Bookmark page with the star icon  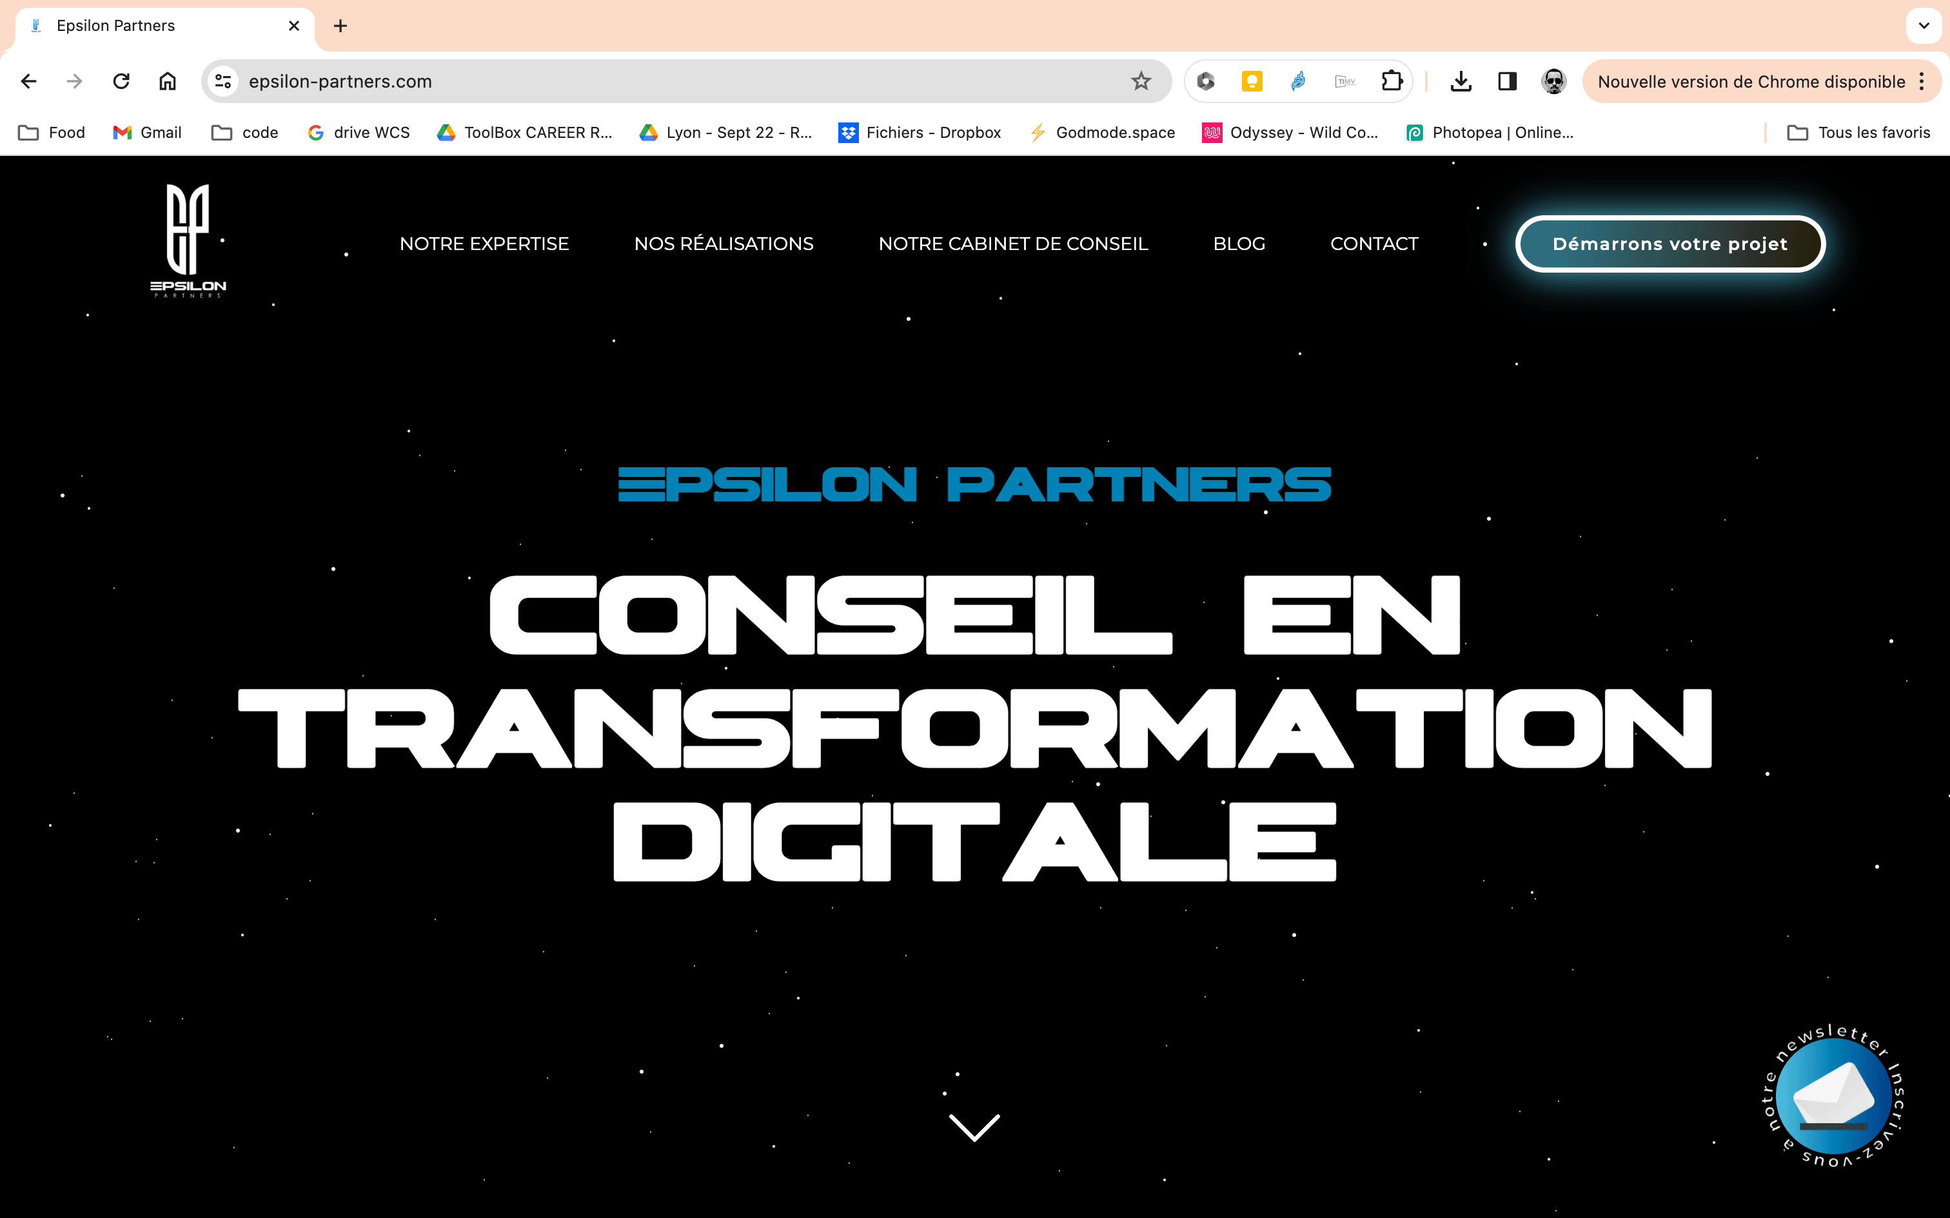coord(1140,81)
